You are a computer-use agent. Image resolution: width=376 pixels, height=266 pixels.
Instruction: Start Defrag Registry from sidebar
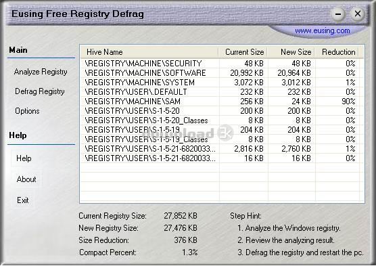pos(40,91)
